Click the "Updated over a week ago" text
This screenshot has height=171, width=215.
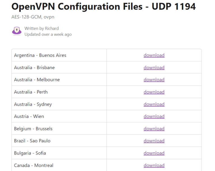(x=48, y=34)
